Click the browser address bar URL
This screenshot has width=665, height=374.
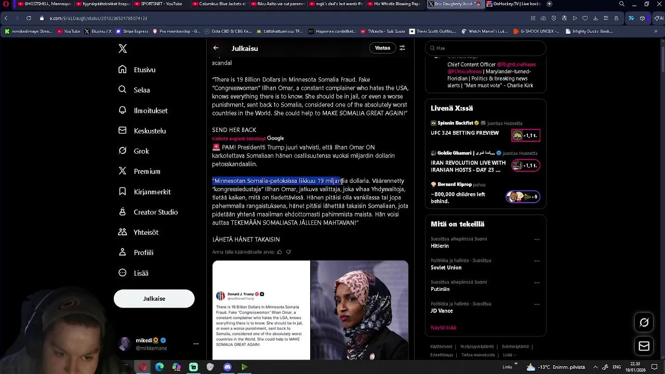pos(98,18)
